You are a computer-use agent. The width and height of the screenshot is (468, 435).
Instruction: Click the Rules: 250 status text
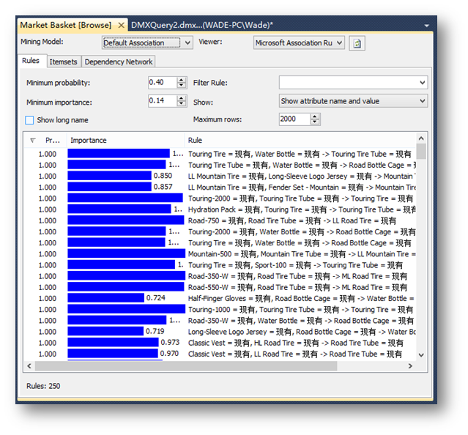pyautogui.click(x=43, y=386)
